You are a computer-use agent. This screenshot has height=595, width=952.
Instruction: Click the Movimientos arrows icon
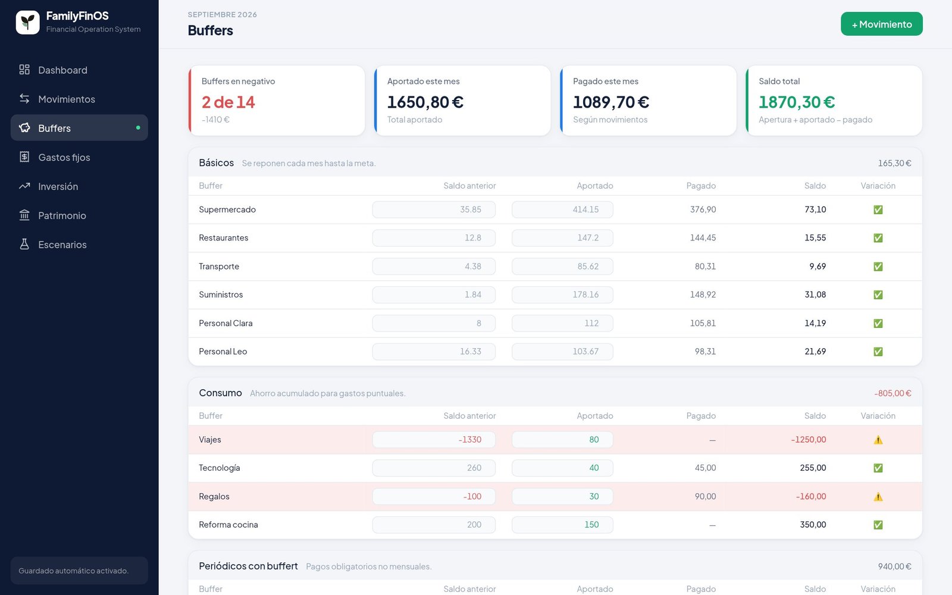[x=24, y=99]
